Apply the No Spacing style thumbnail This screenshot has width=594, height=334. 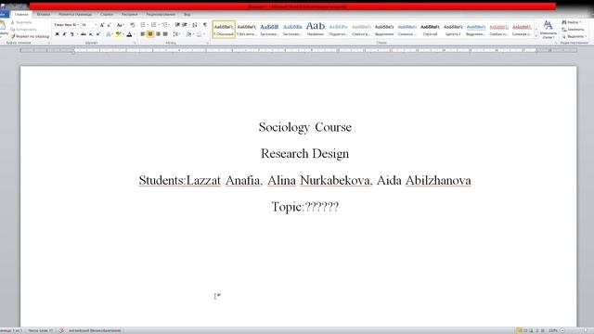[x=247, y=30]
